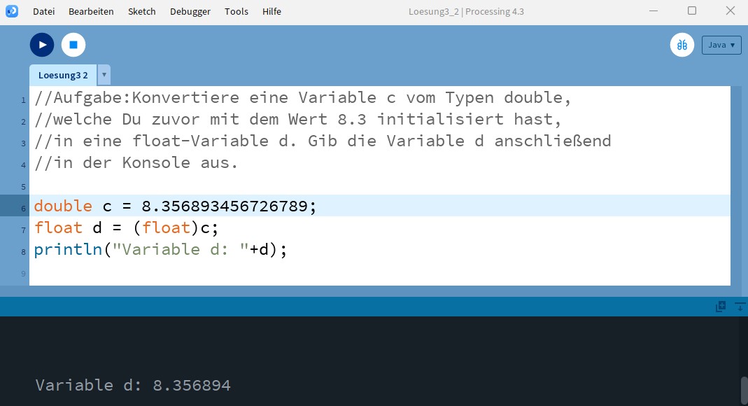
Task: Open the Datei menu
Action: [43, 11]
